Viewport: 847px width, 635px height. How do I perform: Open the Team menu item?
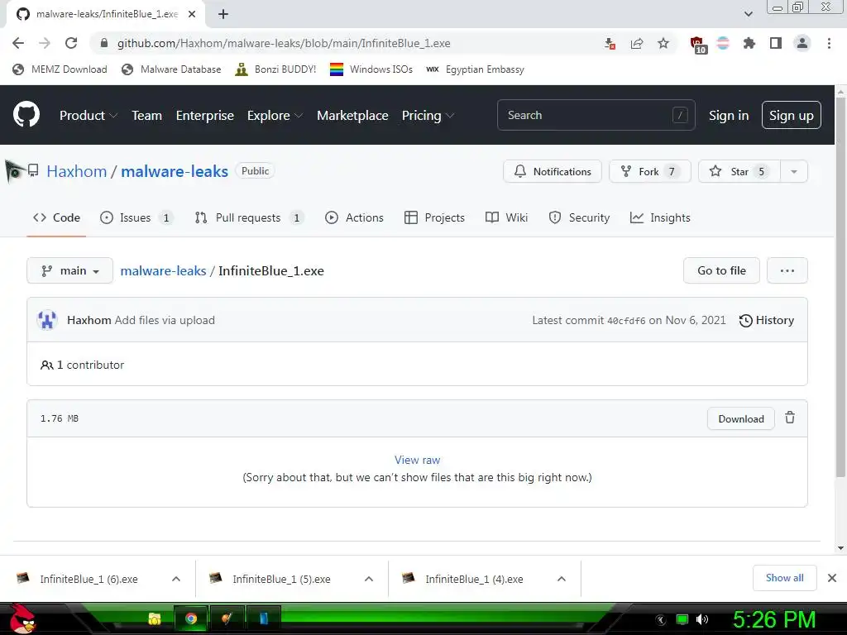tap(147, 116)
